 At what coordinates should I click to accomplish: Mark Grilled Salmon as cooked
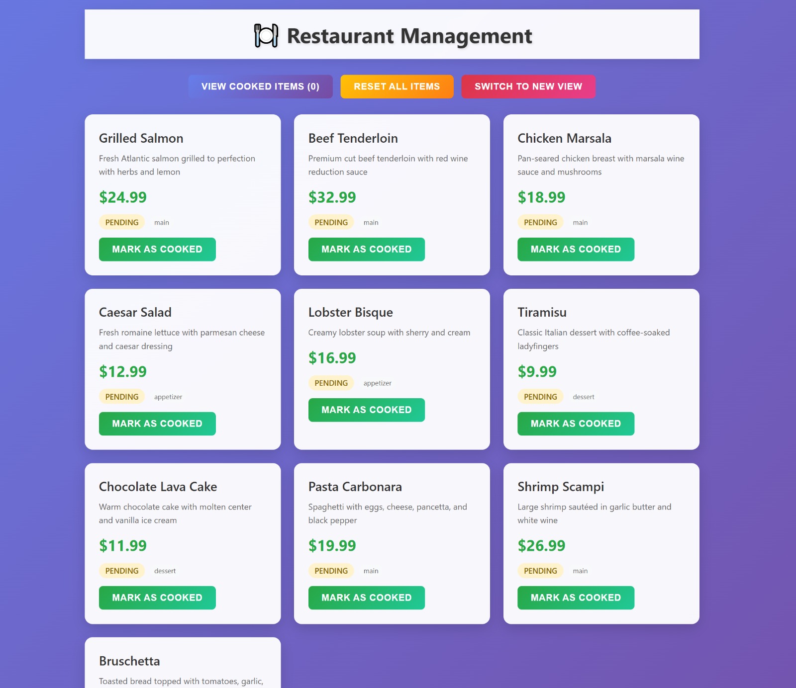[157, 249]
